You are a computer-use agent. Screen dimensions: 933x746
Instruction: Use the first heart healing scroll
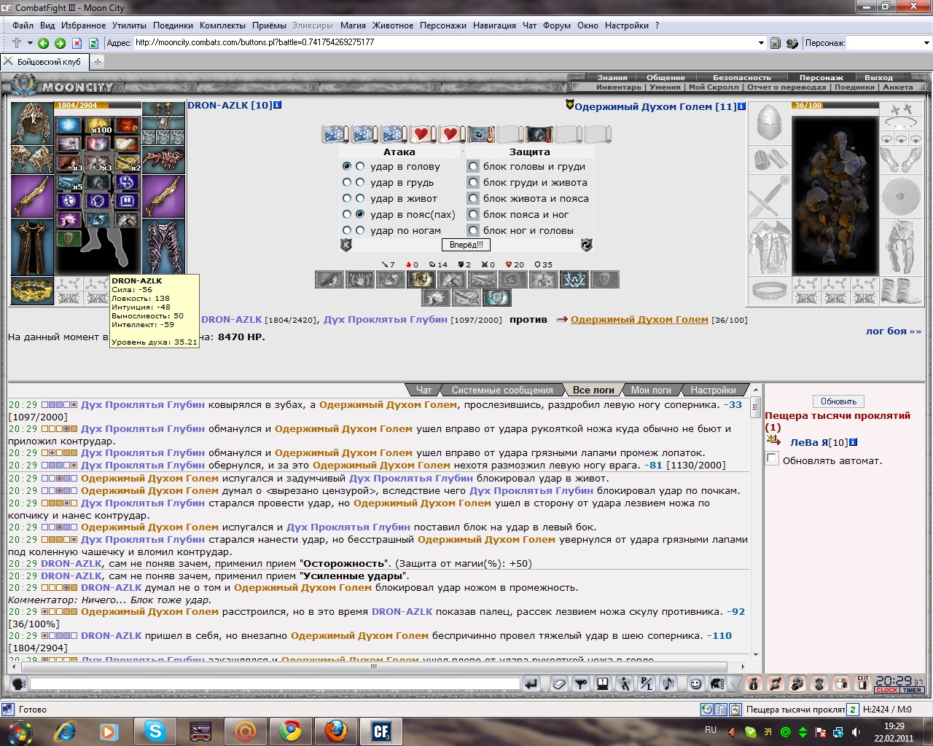pyautogui.click(x=421, y=134)
